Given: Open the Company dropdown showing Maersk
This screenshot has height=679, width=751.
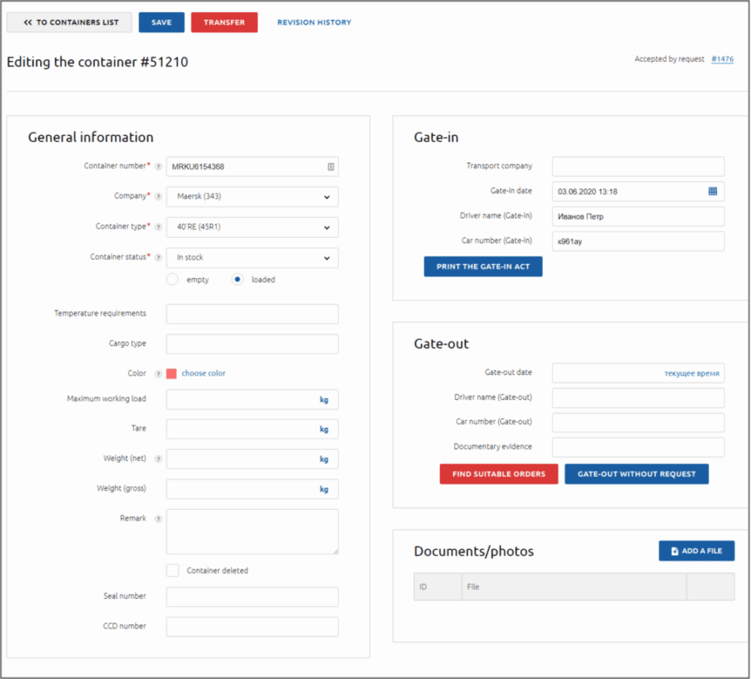Looking at the screenshot, I should pos(252,197).
